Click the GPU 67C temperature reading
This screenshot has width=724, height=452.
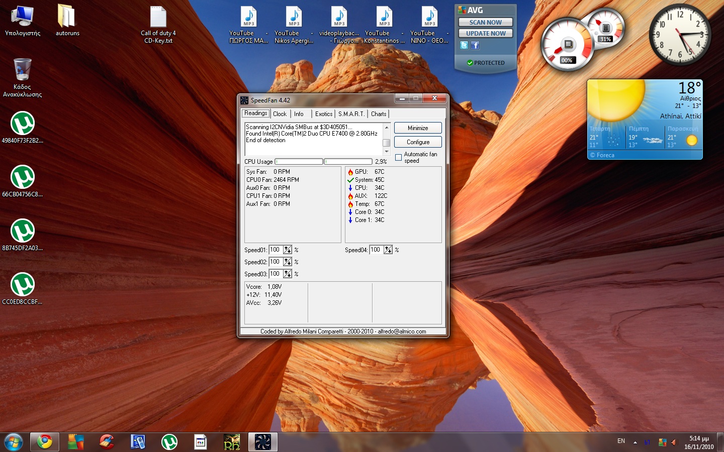(x=366, y=172)
